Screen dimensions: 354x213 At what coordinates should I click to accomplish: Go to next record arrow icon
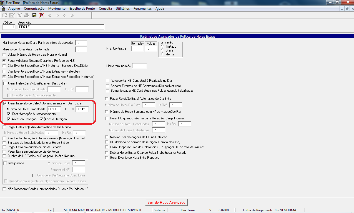[64, 15]
